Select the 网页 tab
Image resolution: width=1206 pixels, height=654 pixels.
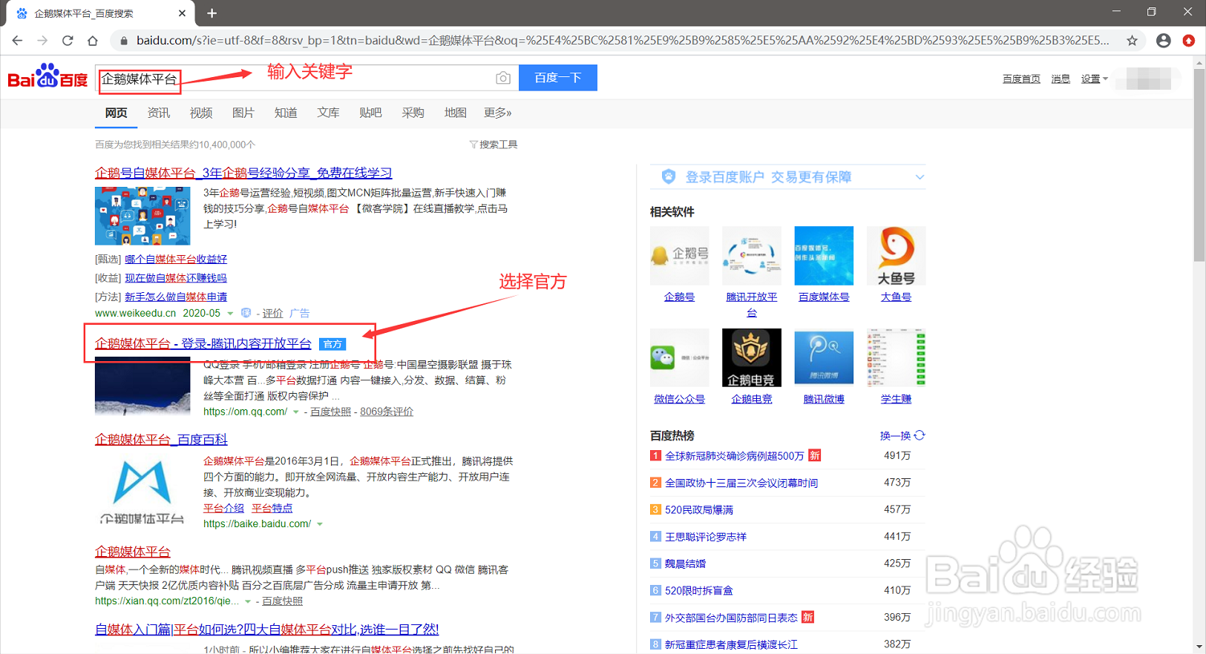(x=116, y=113)
